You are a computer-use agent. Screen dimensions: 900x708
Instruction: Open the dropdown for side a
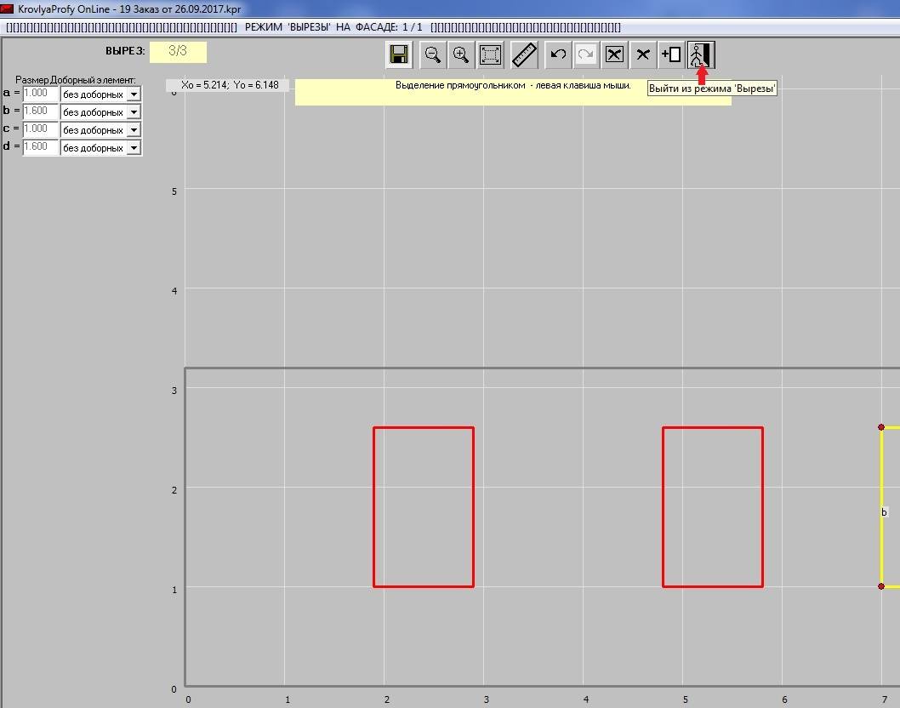point(134,94)
